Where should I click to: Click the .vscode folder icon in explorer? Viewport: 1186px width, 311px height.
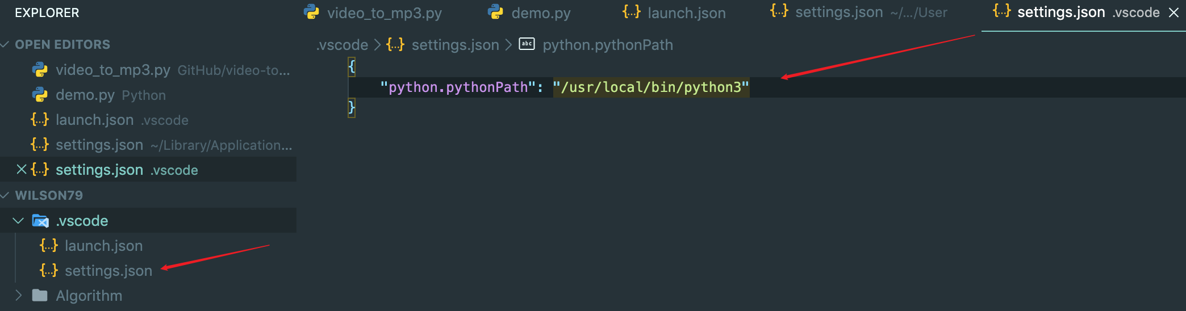40,221
